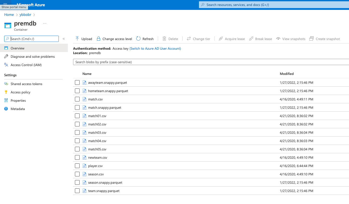The width and height of the screenshot is (349, 204).
Task: Click the Upload arrow icon
Action: (77, 39)
